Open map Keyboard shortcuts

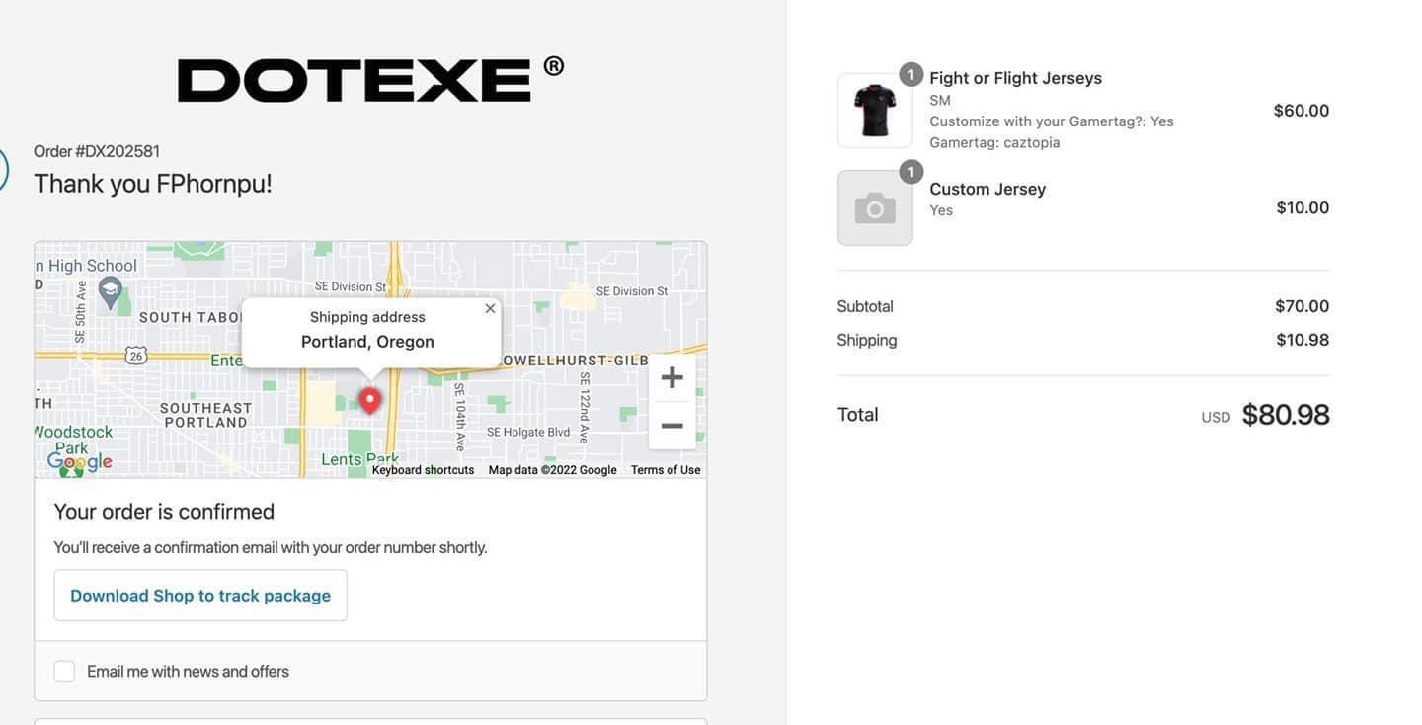coord(423,470)
